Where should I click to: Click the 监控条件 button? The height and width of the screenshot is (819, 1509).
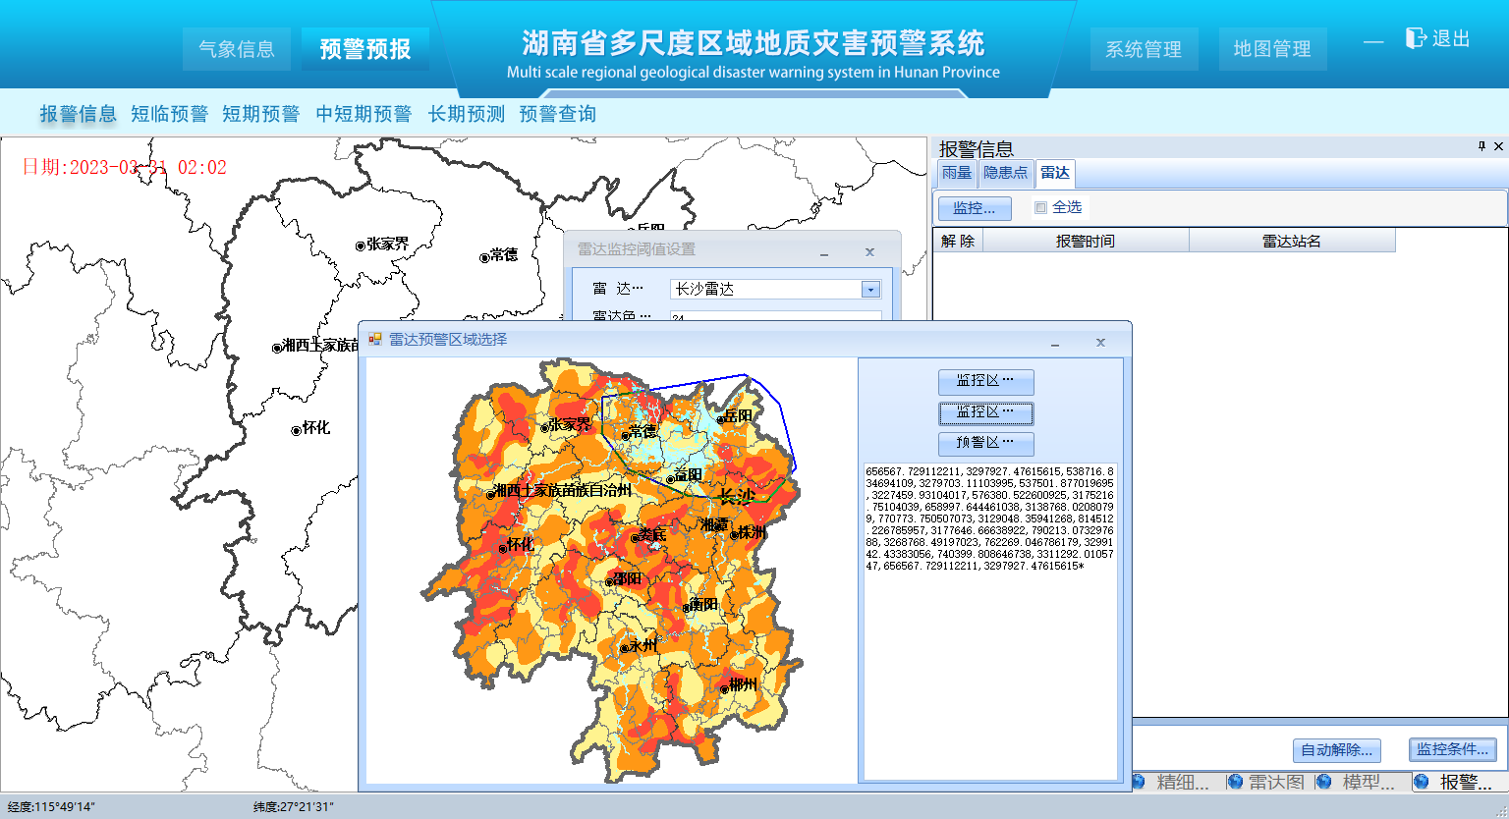tap(1453, 749)
